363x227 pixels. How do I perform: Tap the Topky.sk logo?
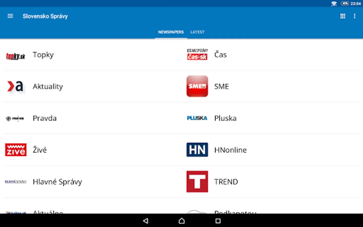[16, 56]
